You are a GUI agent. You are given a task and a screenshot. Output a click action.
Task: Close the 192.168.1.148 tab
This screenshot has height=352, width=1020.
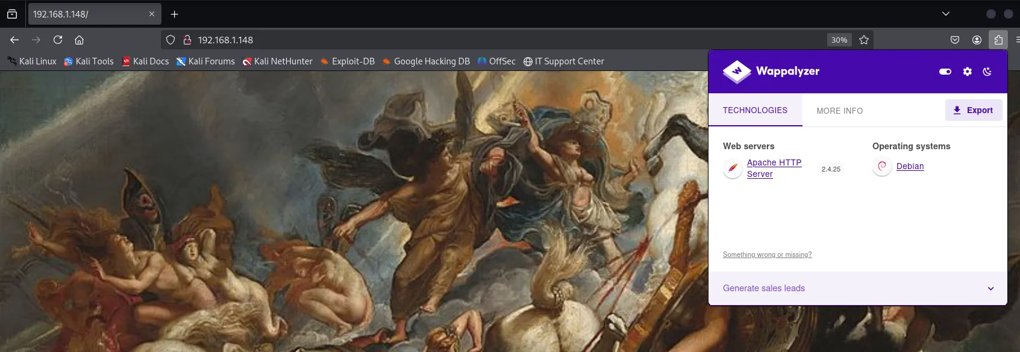pos(152,14)
